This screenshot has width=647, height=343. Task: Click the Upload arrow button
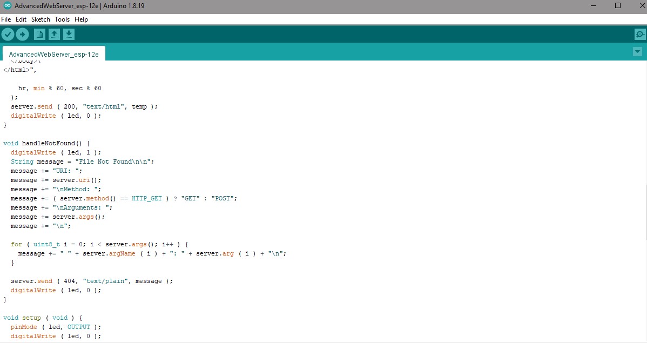tap(22, 34)
